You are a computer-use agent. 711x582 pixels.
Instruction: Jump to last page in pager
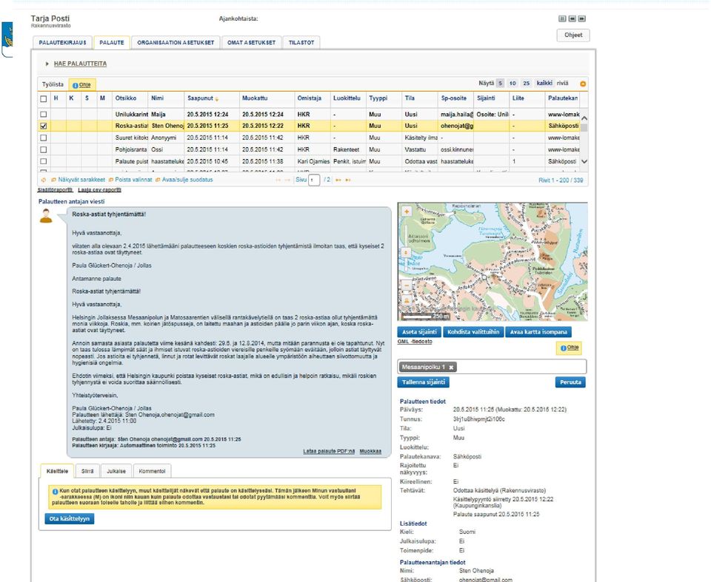[348, 180]
